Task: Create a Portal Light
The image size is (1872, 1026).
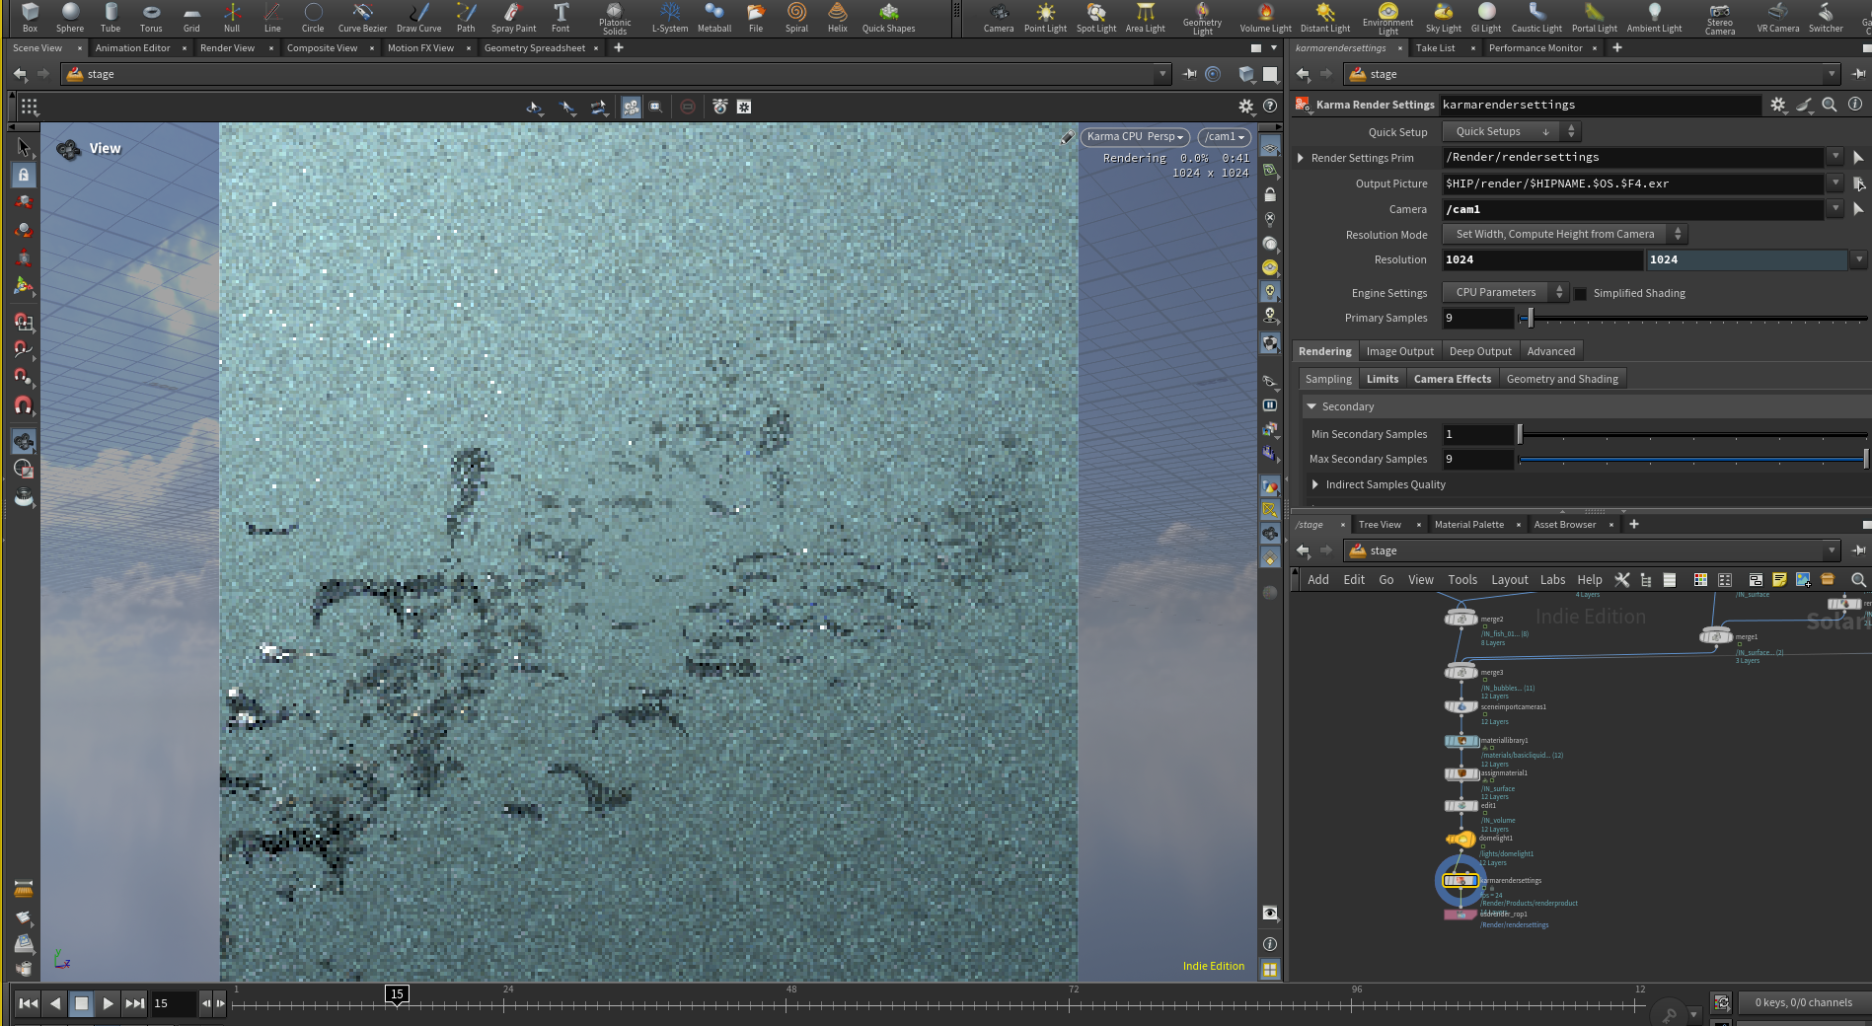Action: pyautogui.click(x=1594, y=17)
